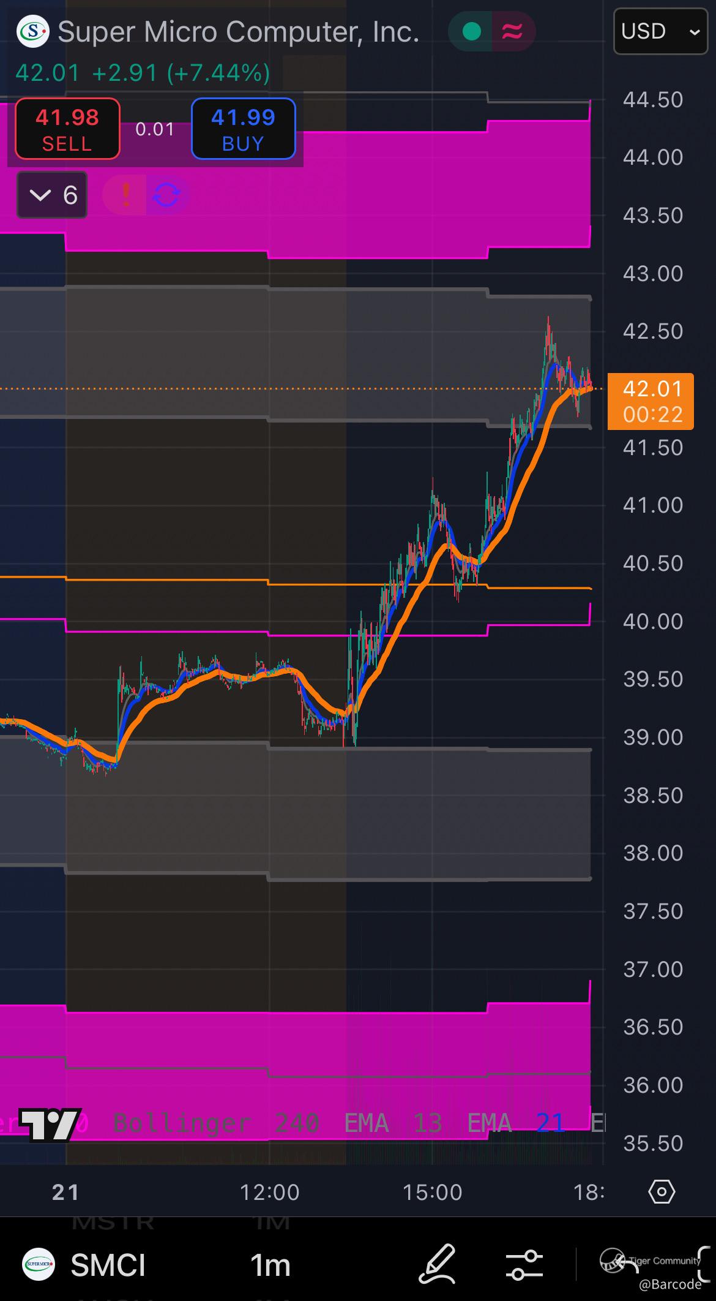Change the 1m timeframe interval

click(270, 1265)
